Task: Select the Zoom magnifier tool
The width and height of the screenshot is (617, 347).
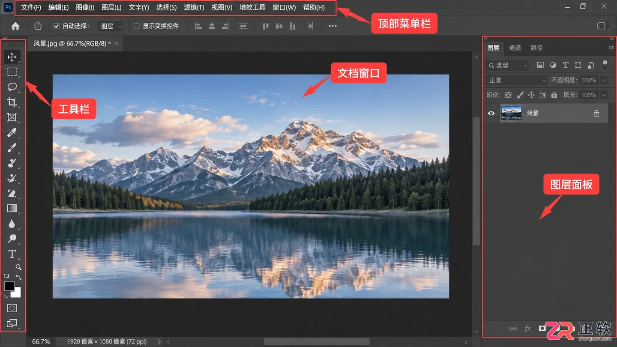Action: point(18,267)
